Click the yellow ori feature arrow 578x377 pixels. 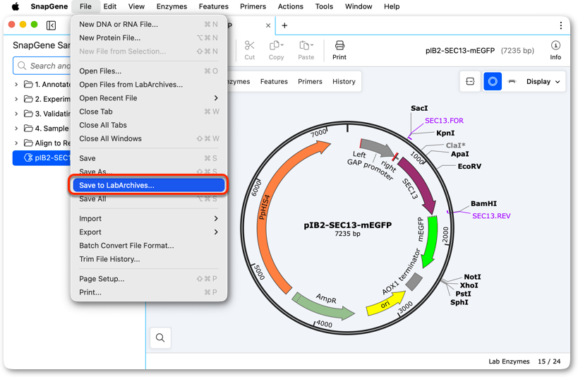click(385, 304)
